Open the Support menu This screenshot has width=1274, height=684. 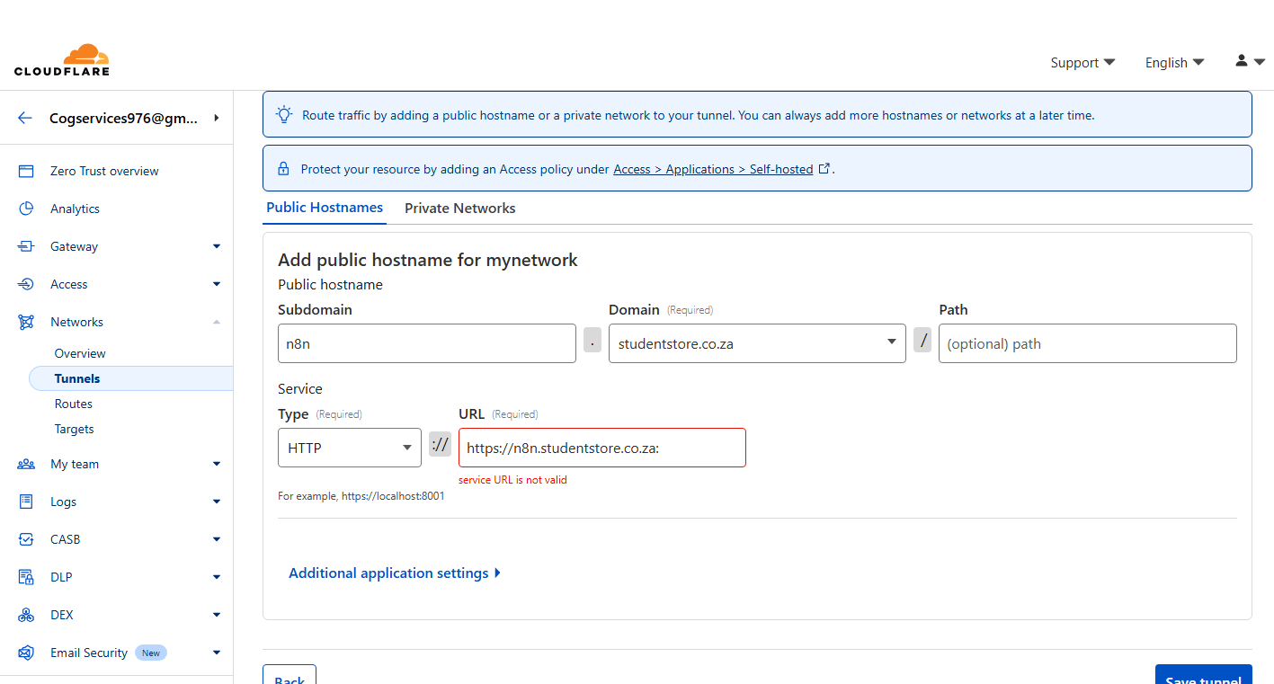[x=1082, y=63]
